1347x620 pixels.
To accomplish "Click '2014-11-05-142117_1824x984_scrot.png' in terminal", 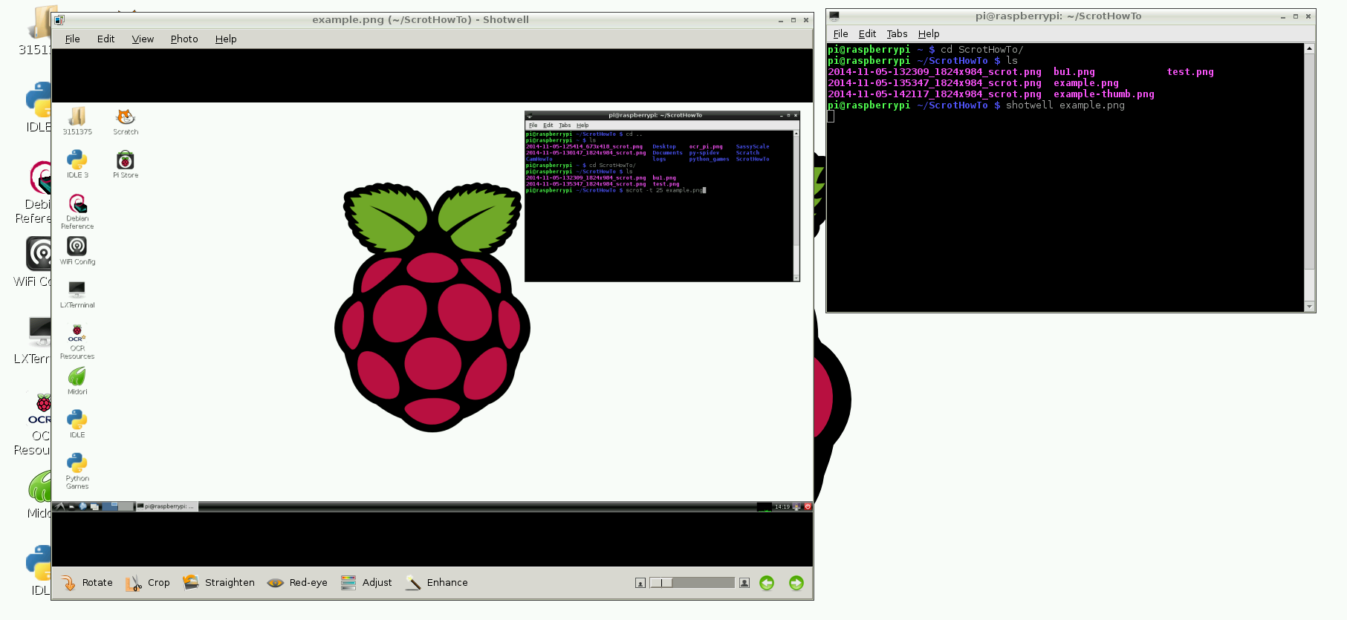I will 935,94.
